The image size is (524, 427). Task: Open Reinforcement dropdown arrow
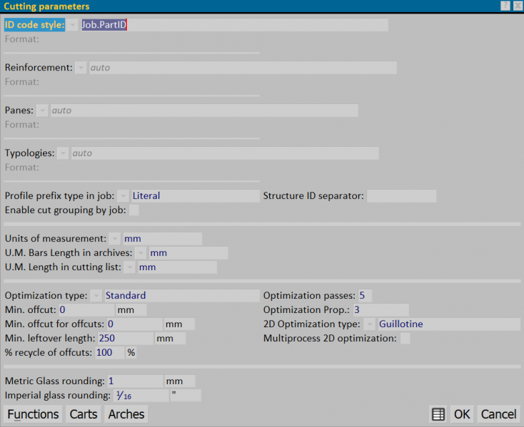coord(81,68)
